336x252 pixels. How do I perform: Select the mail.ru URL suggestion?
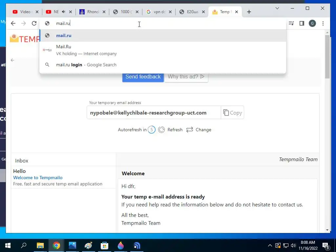click(x=163, y=35)
